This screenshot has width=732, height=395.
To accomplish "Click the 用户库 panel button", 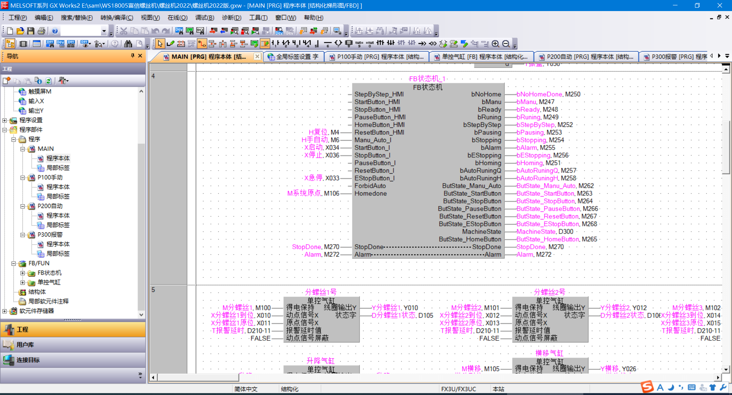I will tap(73, 345).
